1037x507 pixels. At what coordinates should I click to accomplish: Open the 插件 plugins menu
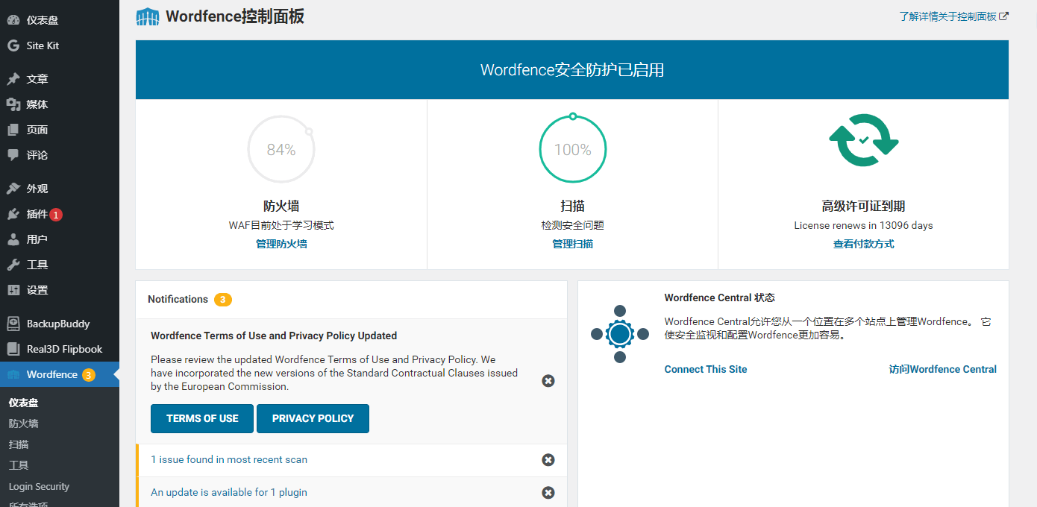point(37,214)
